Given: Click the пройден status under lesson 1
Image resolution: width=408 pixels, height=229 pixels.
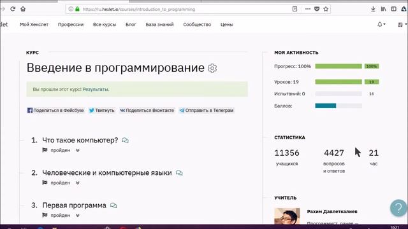Looking at the screenshot, I should click(x=61, y=150).
